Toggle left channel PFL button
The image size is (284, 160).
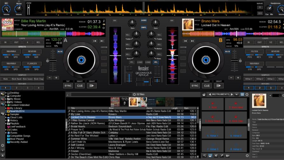click(132, 62)
